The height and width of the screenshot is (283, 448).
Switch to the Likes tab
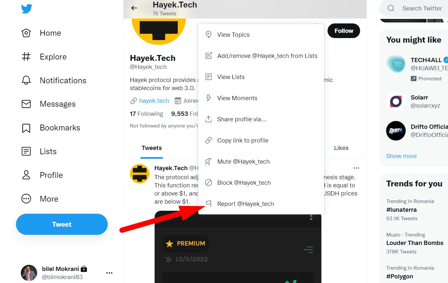click(x=341, y=148)
